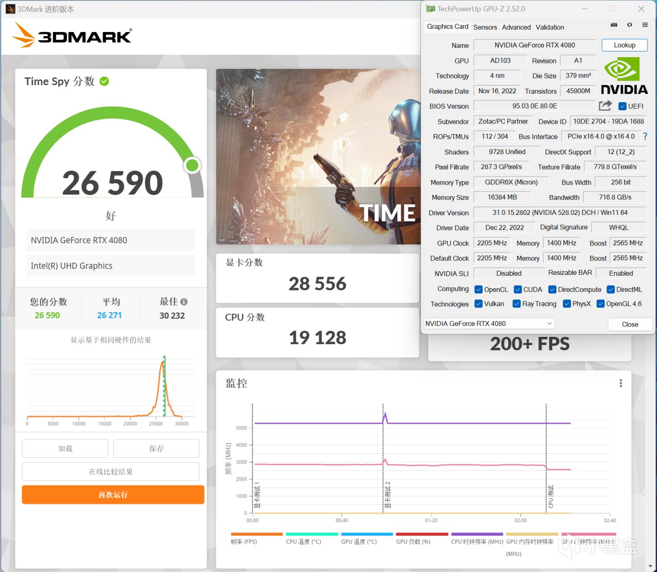Click the 3DMARK logo in the header

(72, 35)
